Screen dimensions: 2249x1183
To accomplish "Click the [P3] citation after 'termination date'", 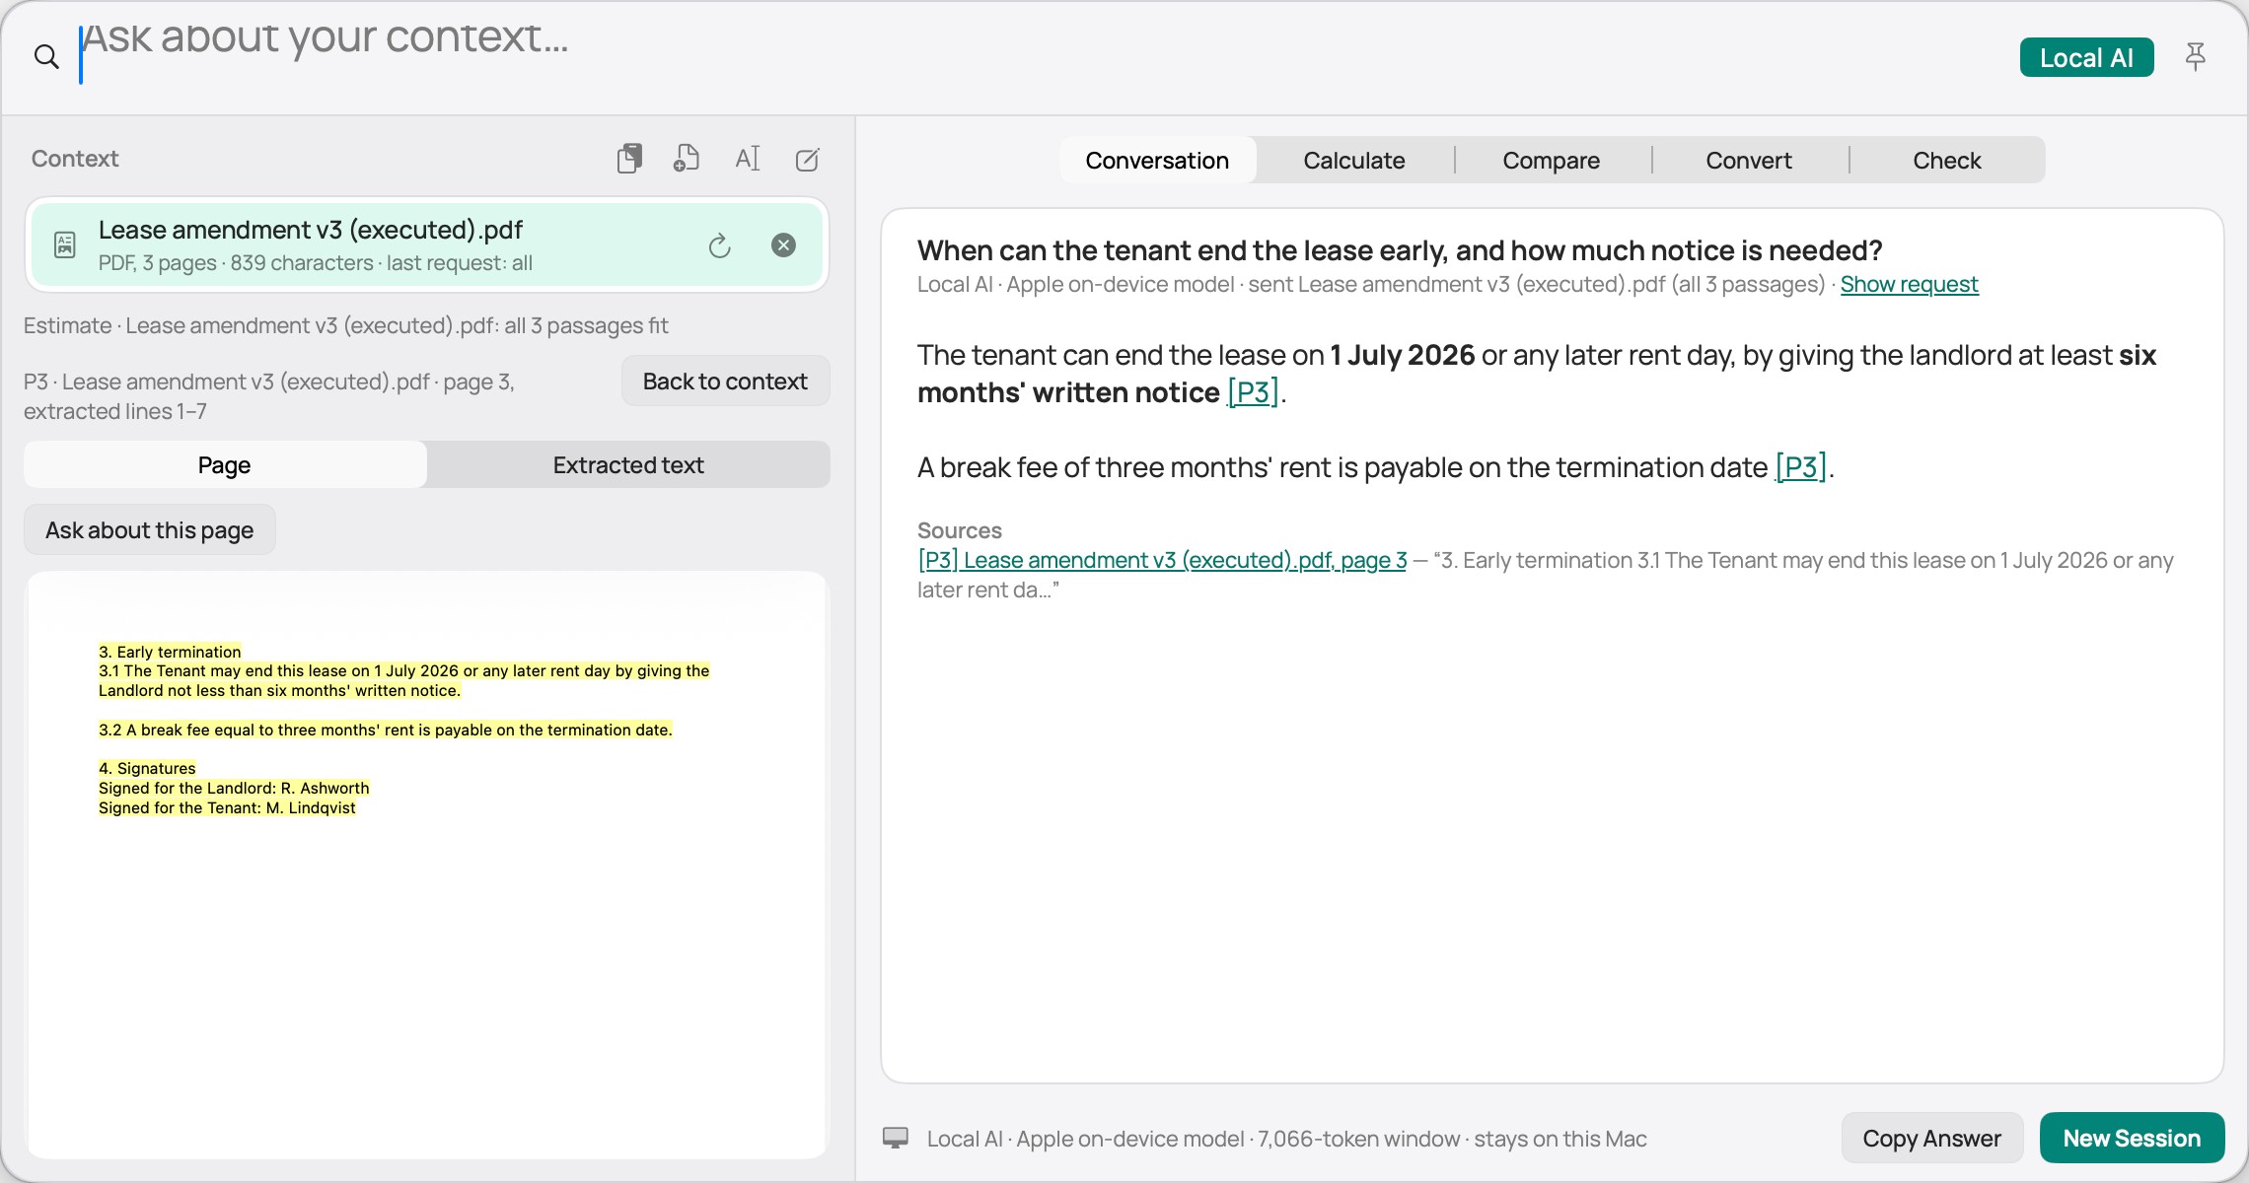I will click(x=1801, y=467).
